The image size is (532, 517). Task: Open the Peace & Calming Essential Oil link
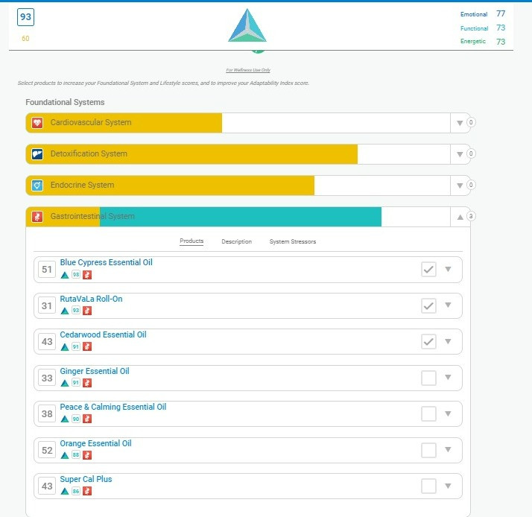click(113, 407)
